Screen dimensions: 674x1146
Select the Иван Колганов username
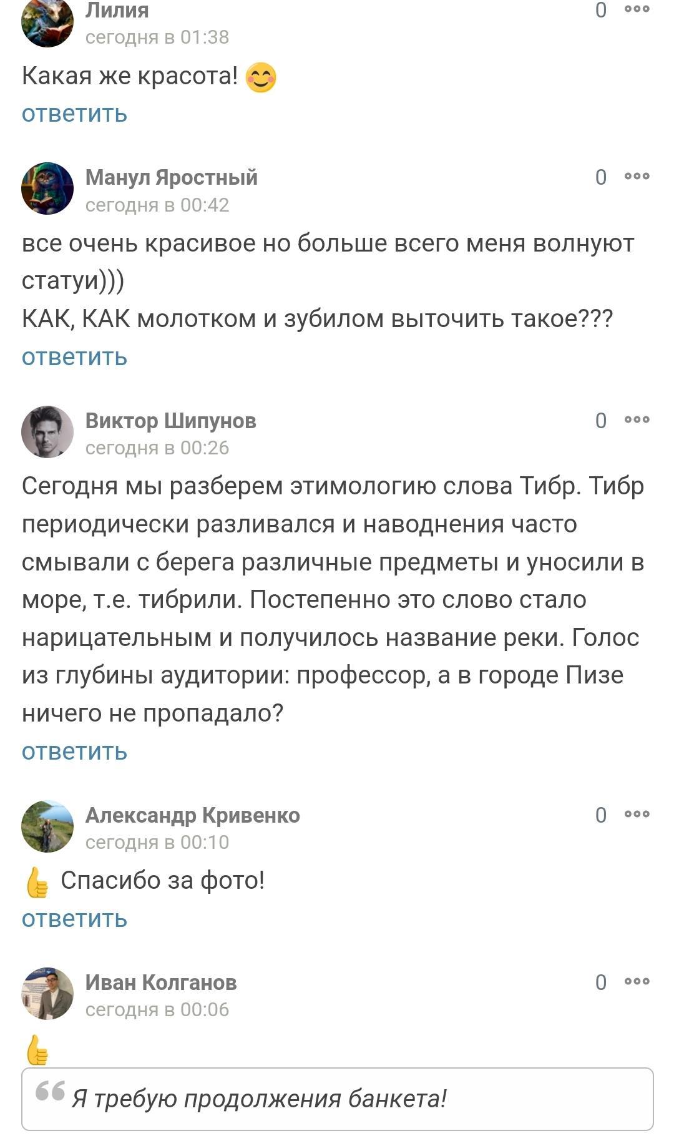tap(161, 982)
